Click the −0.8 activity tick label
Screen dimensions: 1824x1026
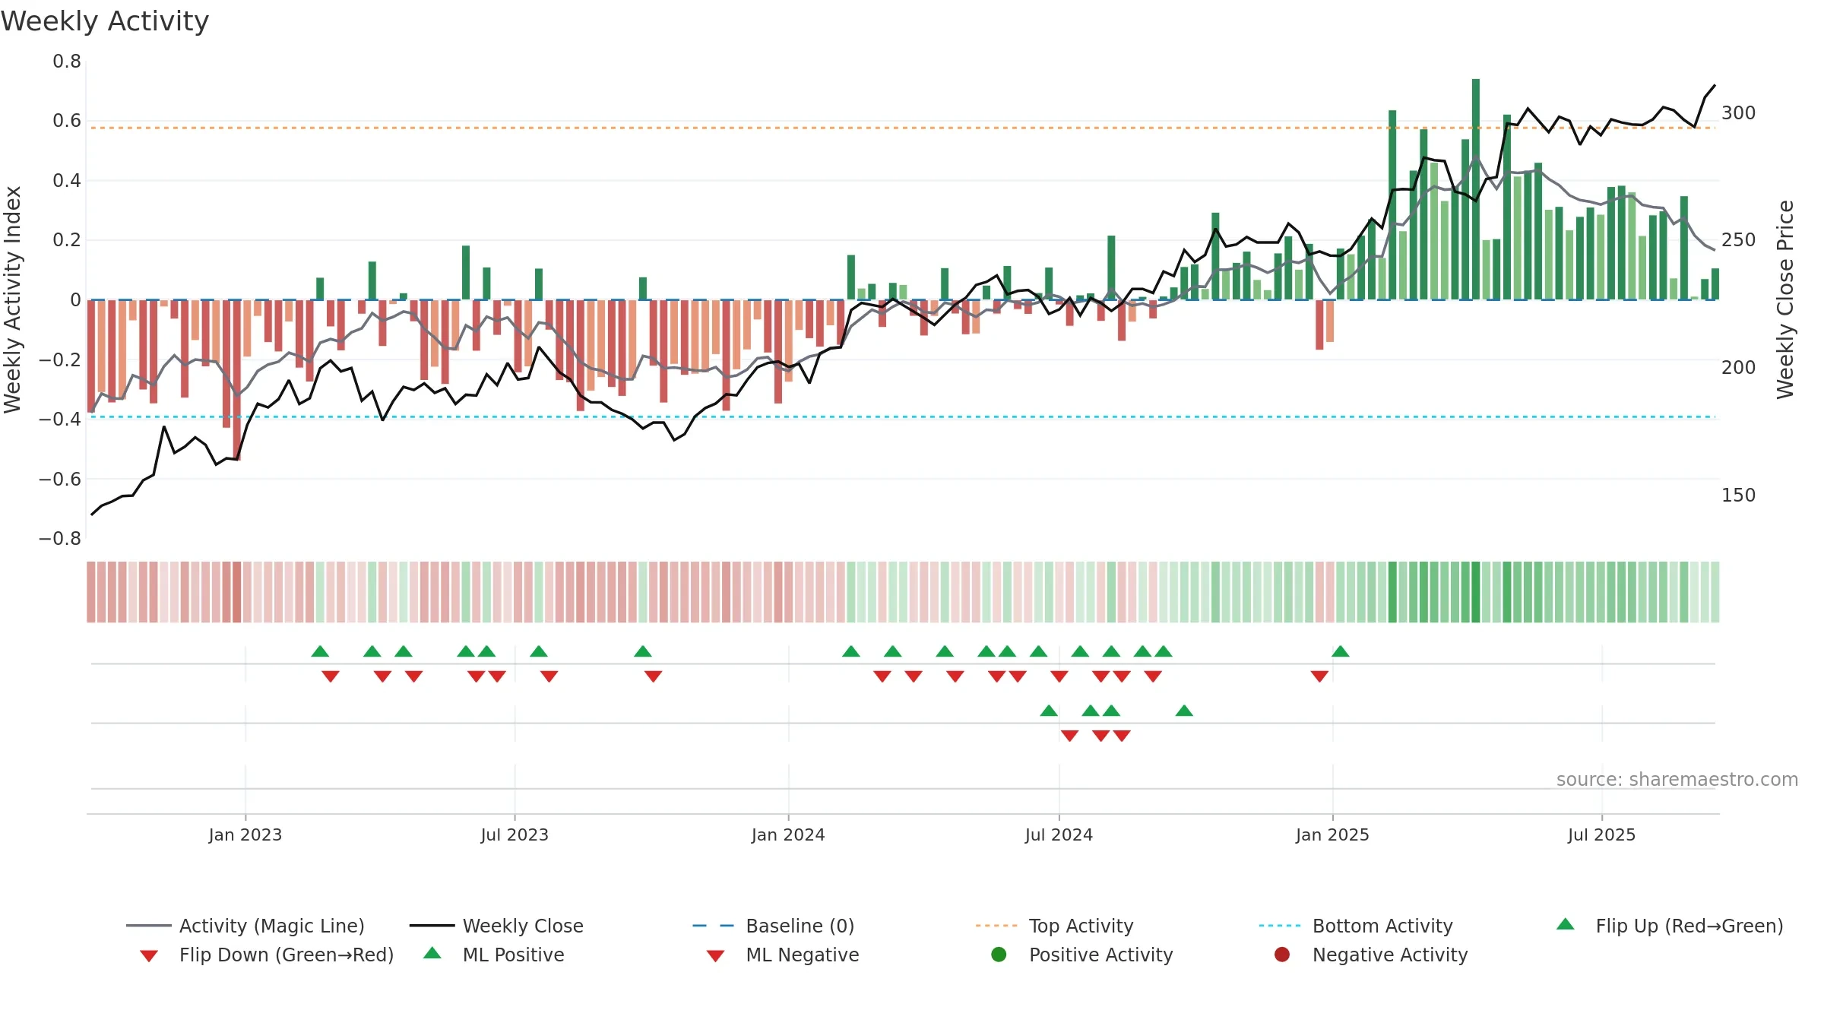60,538
